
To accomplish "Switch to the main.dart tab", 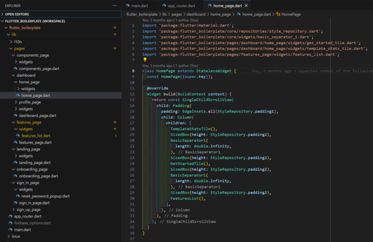I will click(140, 6).
